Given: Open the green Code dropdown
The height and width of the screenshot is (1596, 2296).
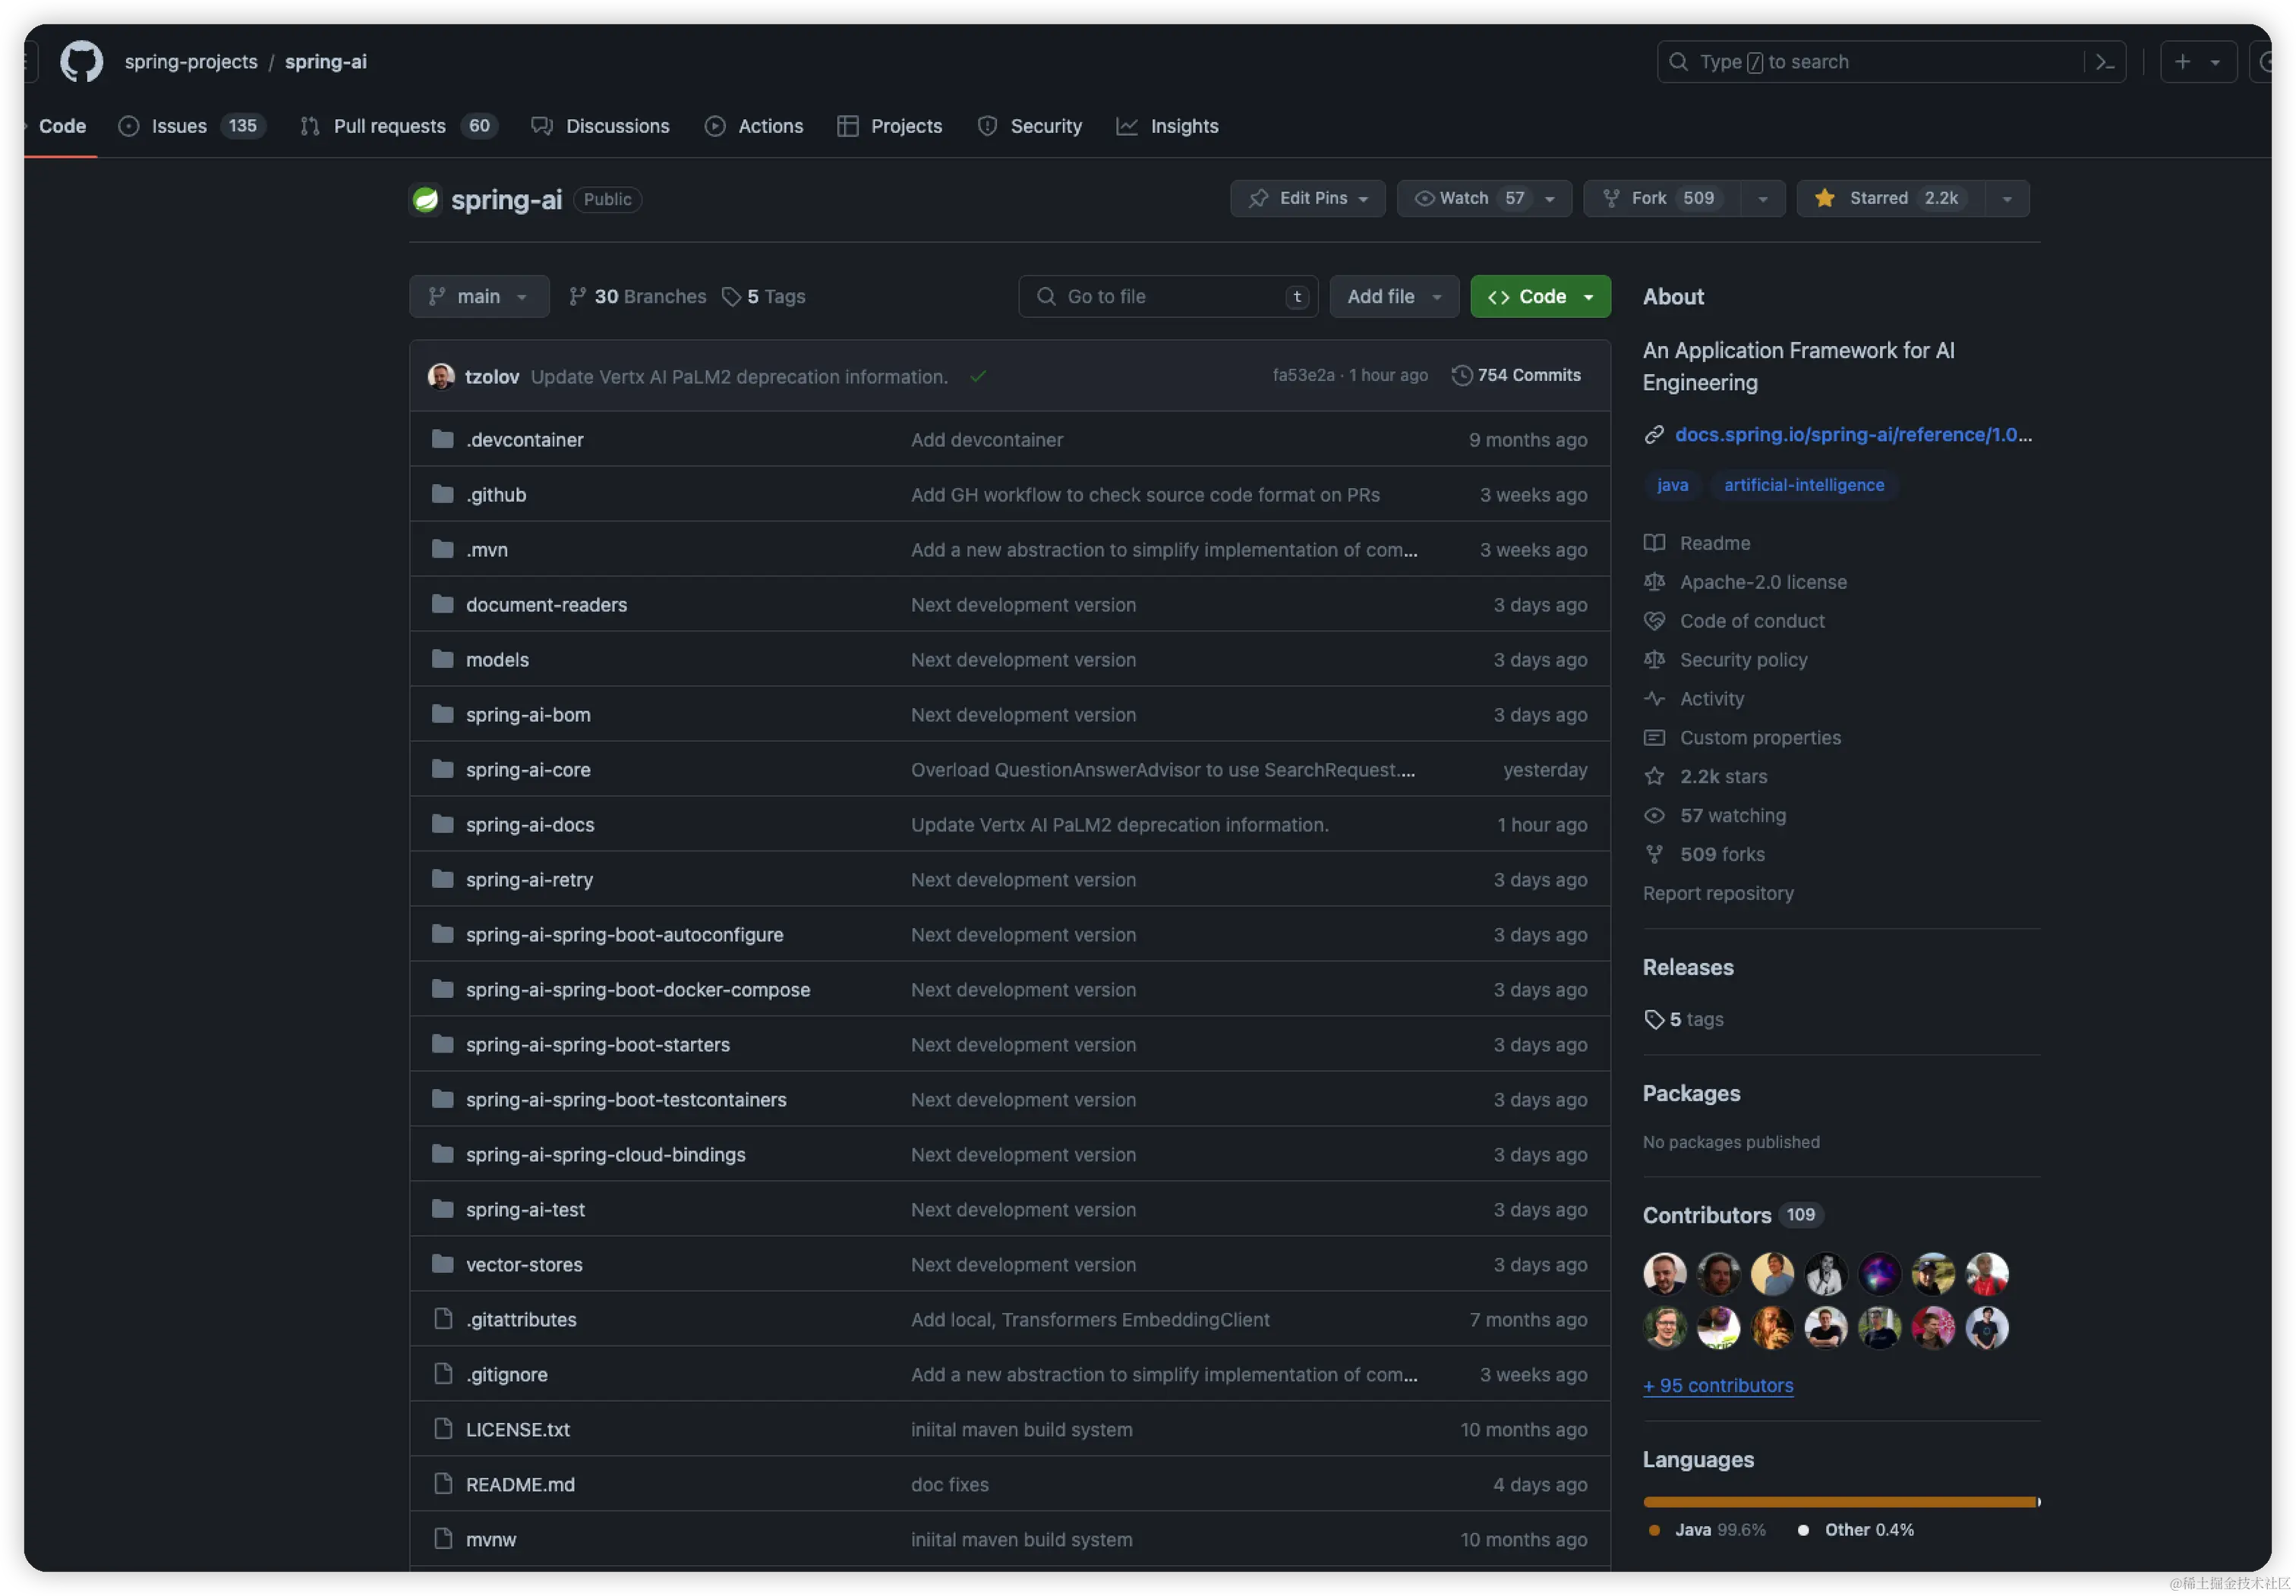Looking at the screenshot, I should (1540, 296).
